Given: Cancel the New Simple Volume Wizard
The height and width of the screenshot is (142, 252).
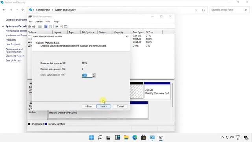Looking at the screenshot, I should click(x=120, y=106).
